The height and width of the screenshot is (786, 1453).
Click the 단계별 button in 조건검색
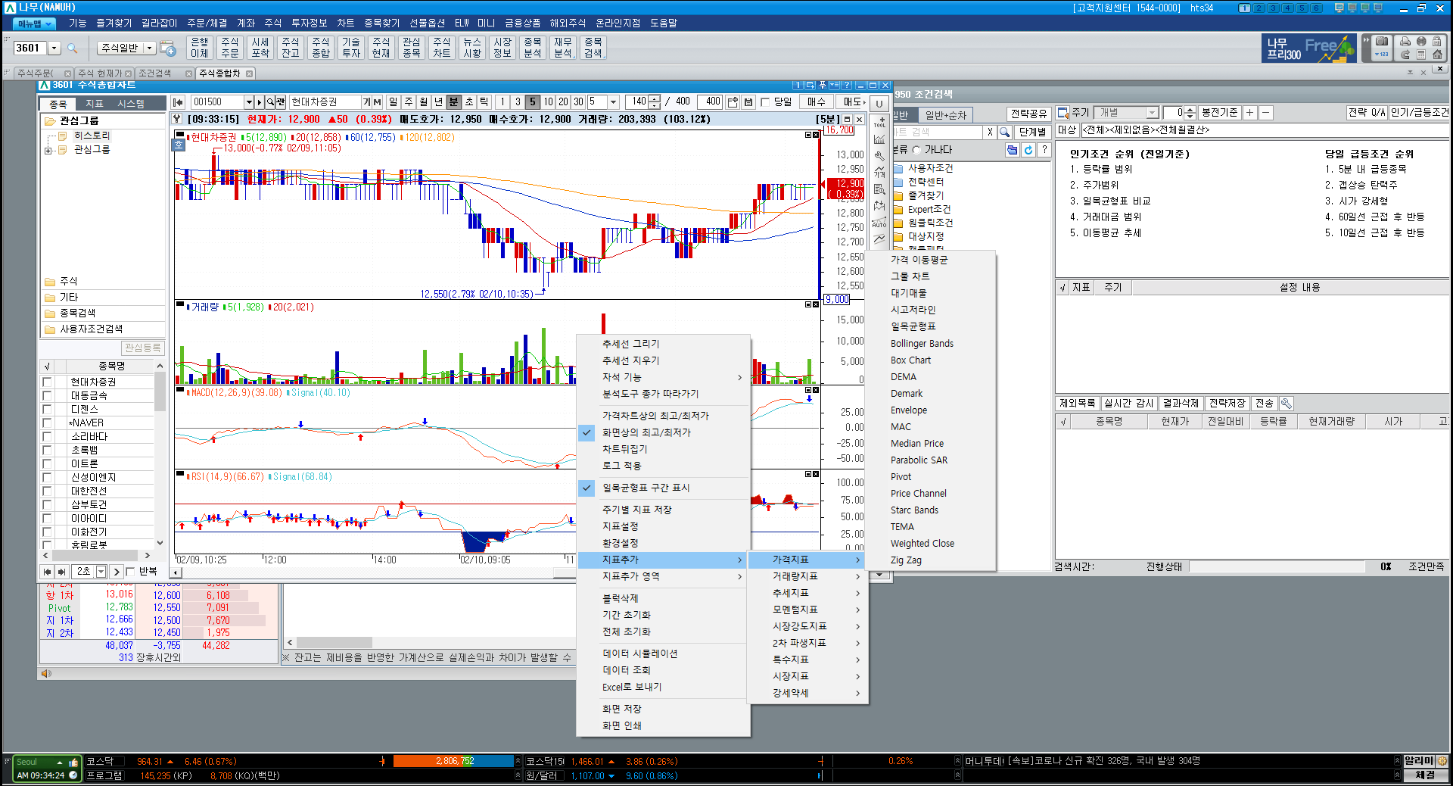coord(1032,132)
